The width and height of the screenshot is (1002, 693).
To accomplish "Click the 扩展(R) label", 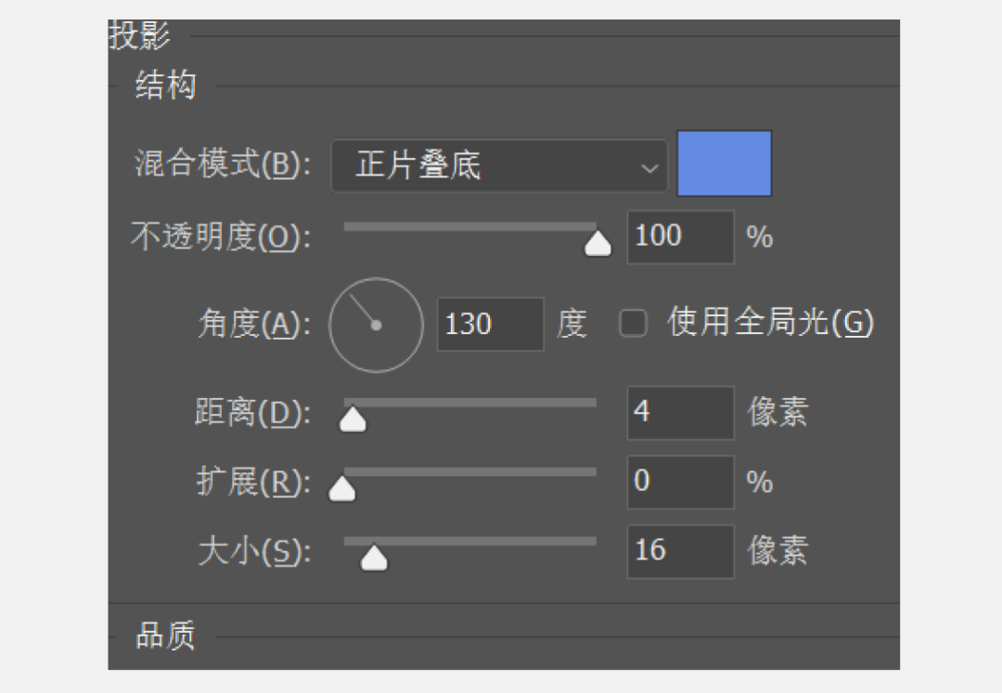I will point(253,482).
